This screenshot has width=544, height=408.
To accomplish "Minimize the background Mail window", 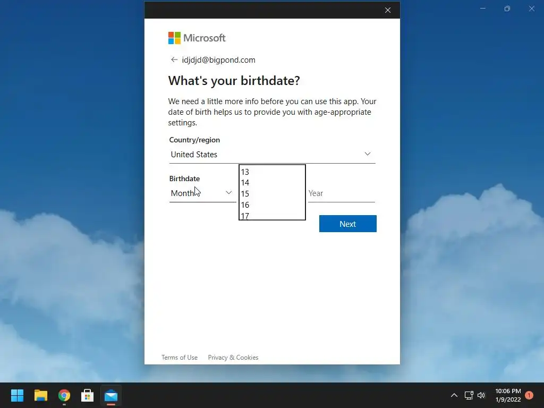I will (482, 8).
